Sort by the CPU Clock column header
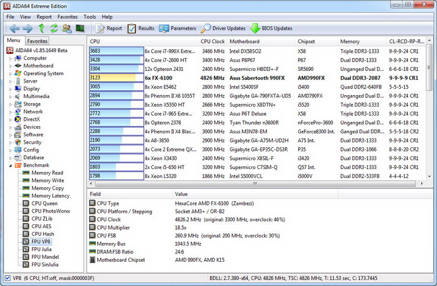The width and height of the screenshot is (437, 286). pos(212,41)
